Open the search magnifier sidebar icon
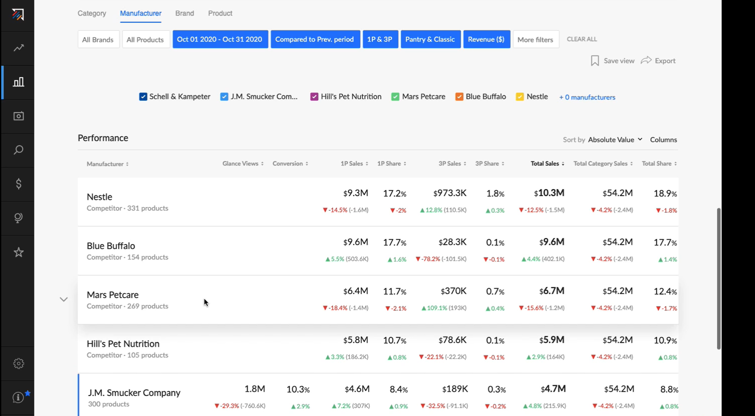Image resolution: width=755 pixels, height=416 pixels. click(18, 150)
